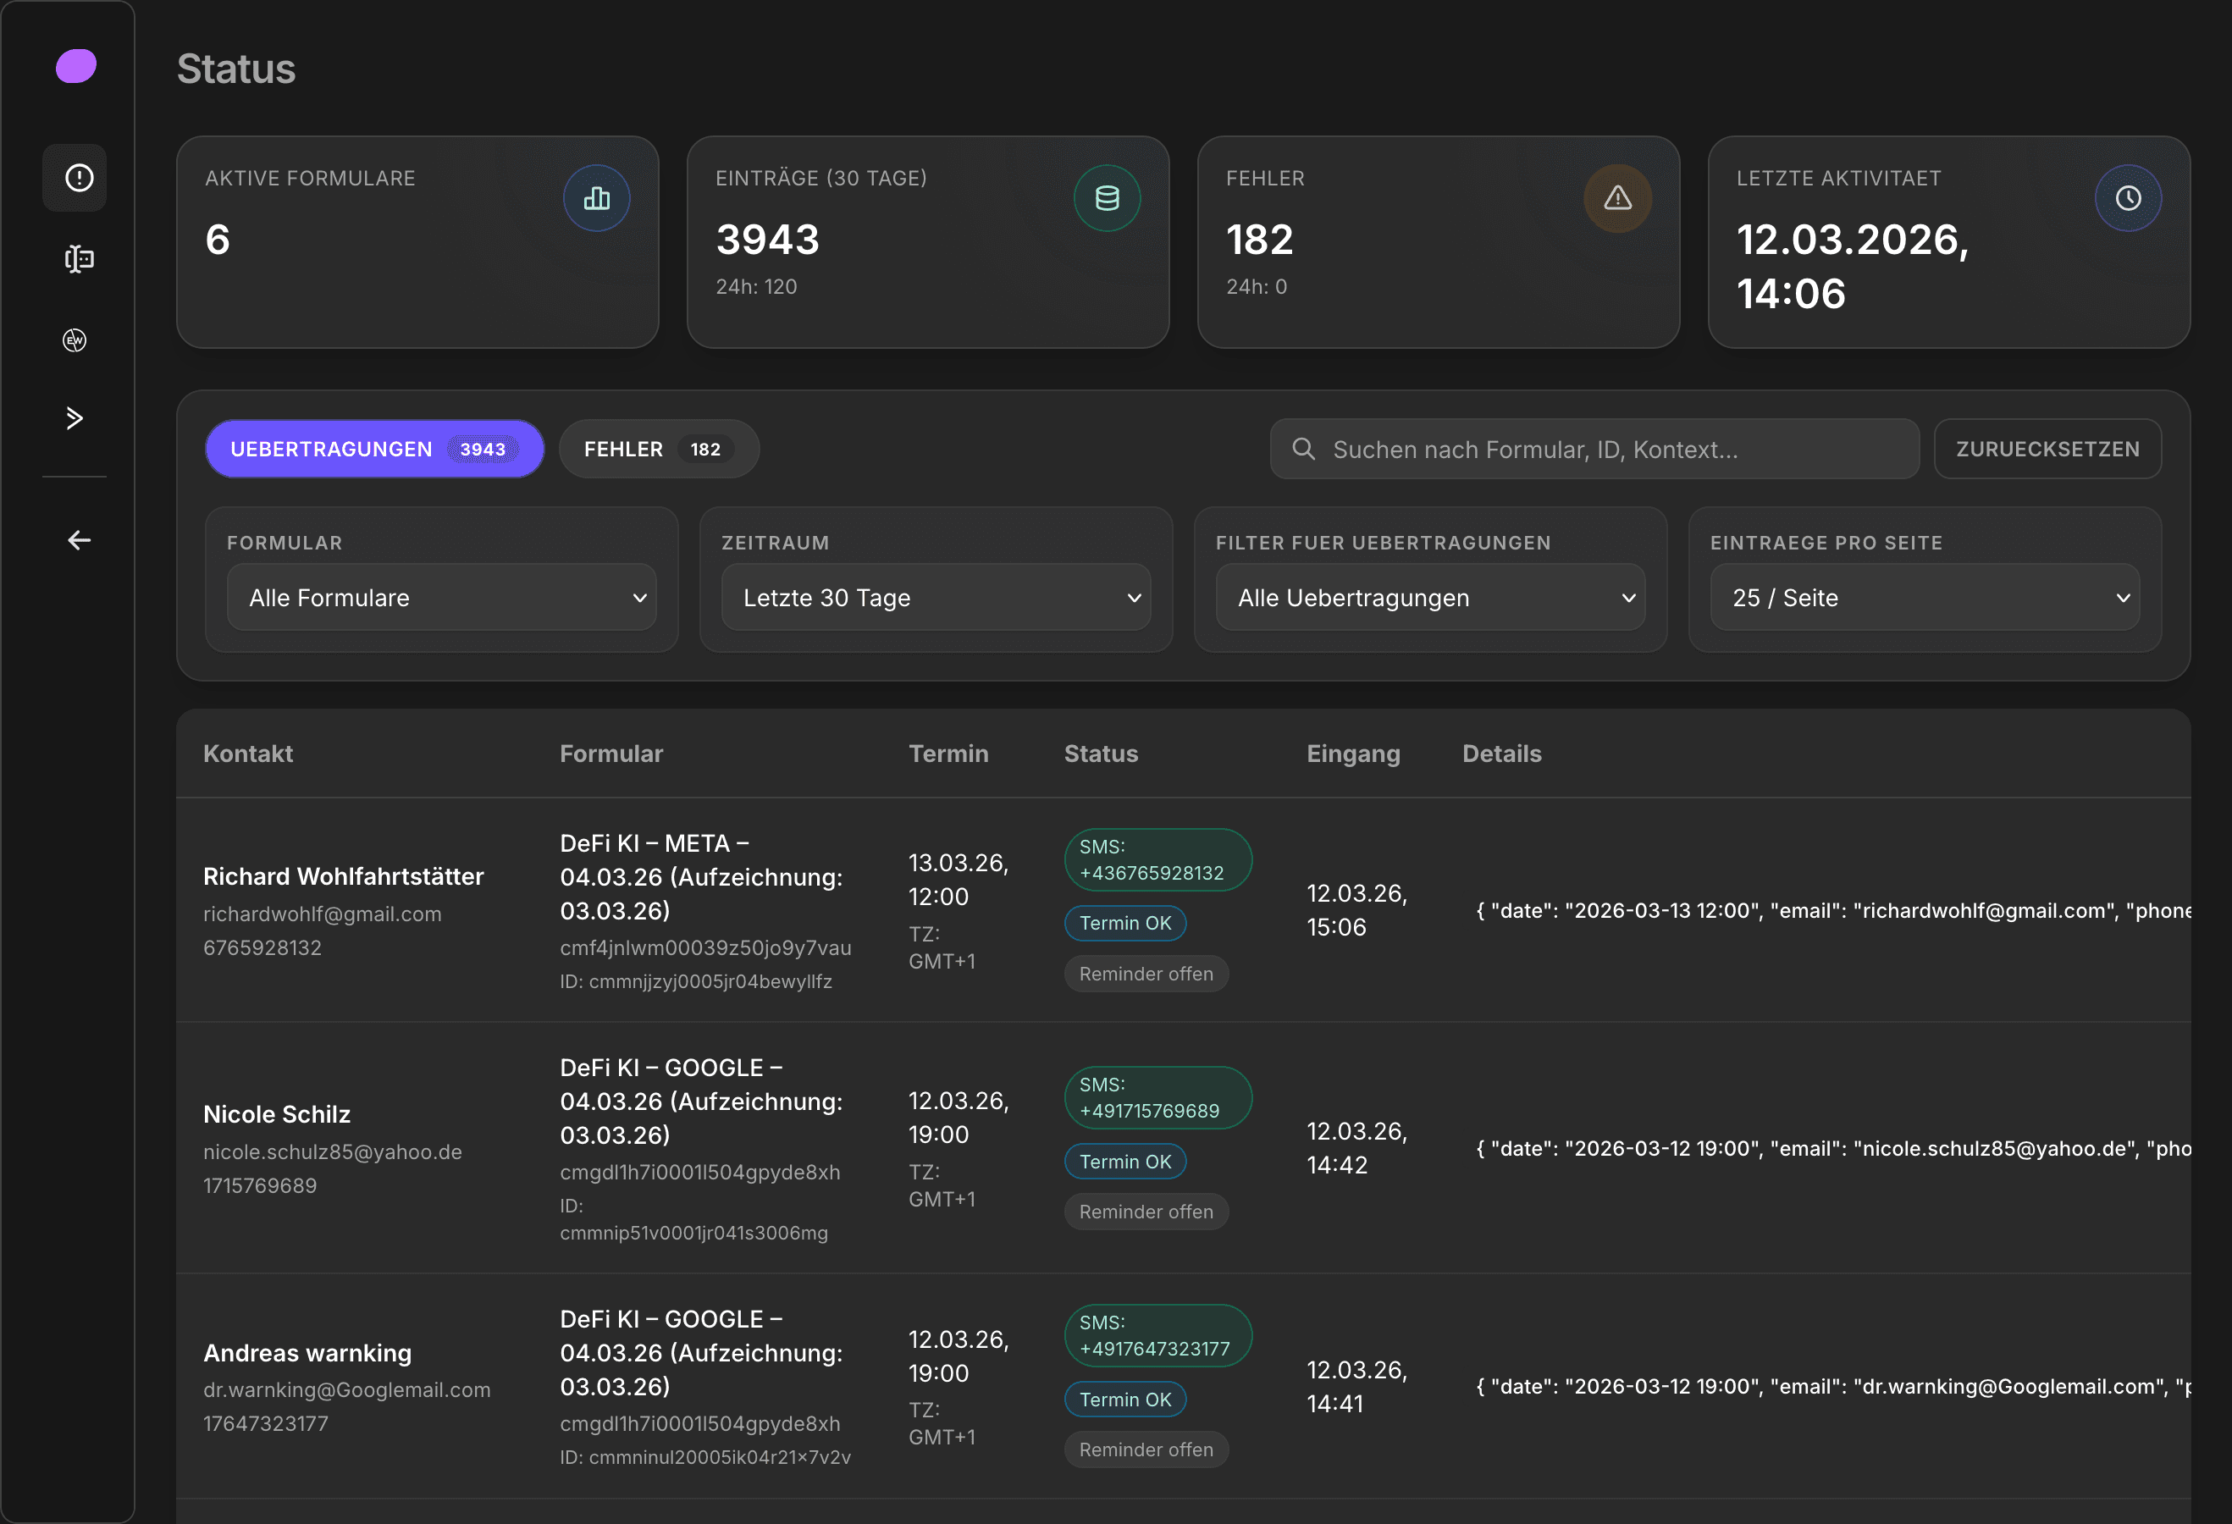Select contact Andreas warnking
This screenshot has width=2232, height=1524.
click(x=307, y=1353)
